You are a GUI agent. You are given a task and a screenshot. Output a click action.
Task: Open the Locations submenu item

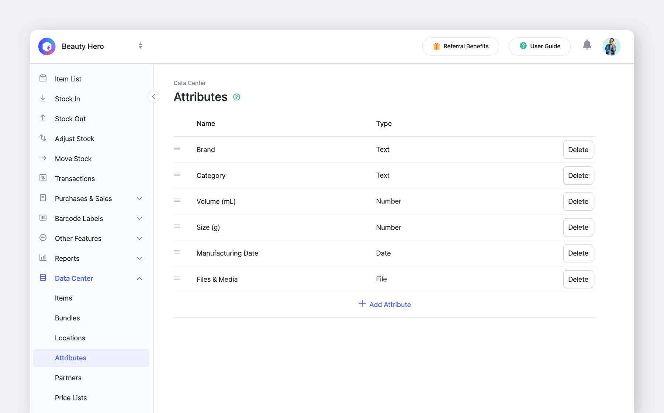(70, 338)
